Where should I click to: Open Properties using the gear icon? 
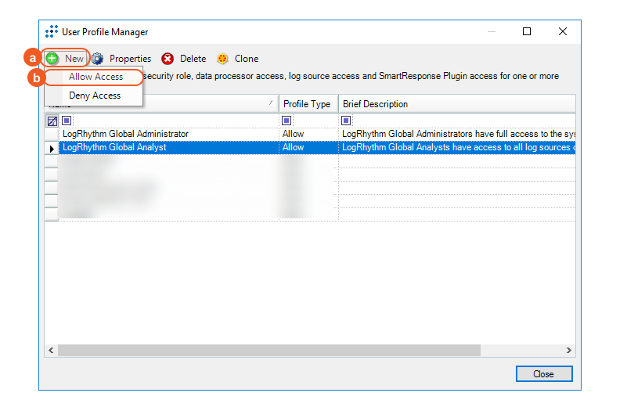click(x=98, y=59)
